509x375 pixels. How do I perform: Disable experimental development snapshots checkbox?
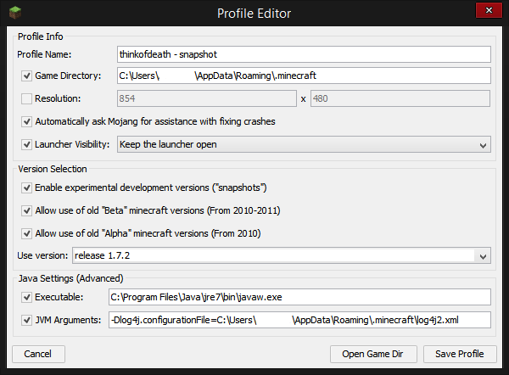pos(27,187)
